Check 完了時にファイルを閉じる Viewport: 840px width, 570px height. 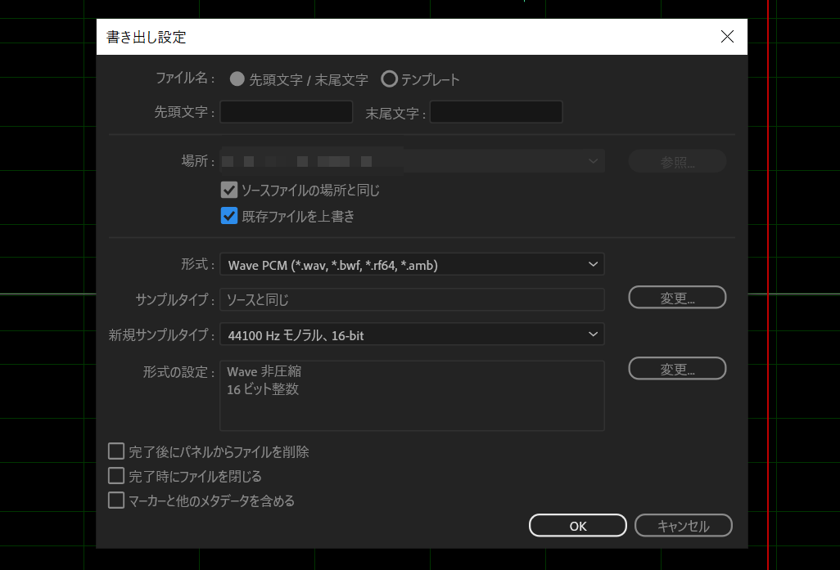[x=115, y=475]
